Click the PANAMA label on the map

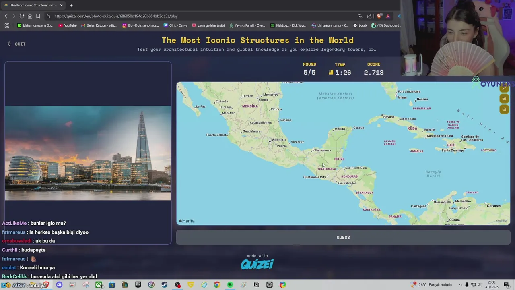point(395,216)
